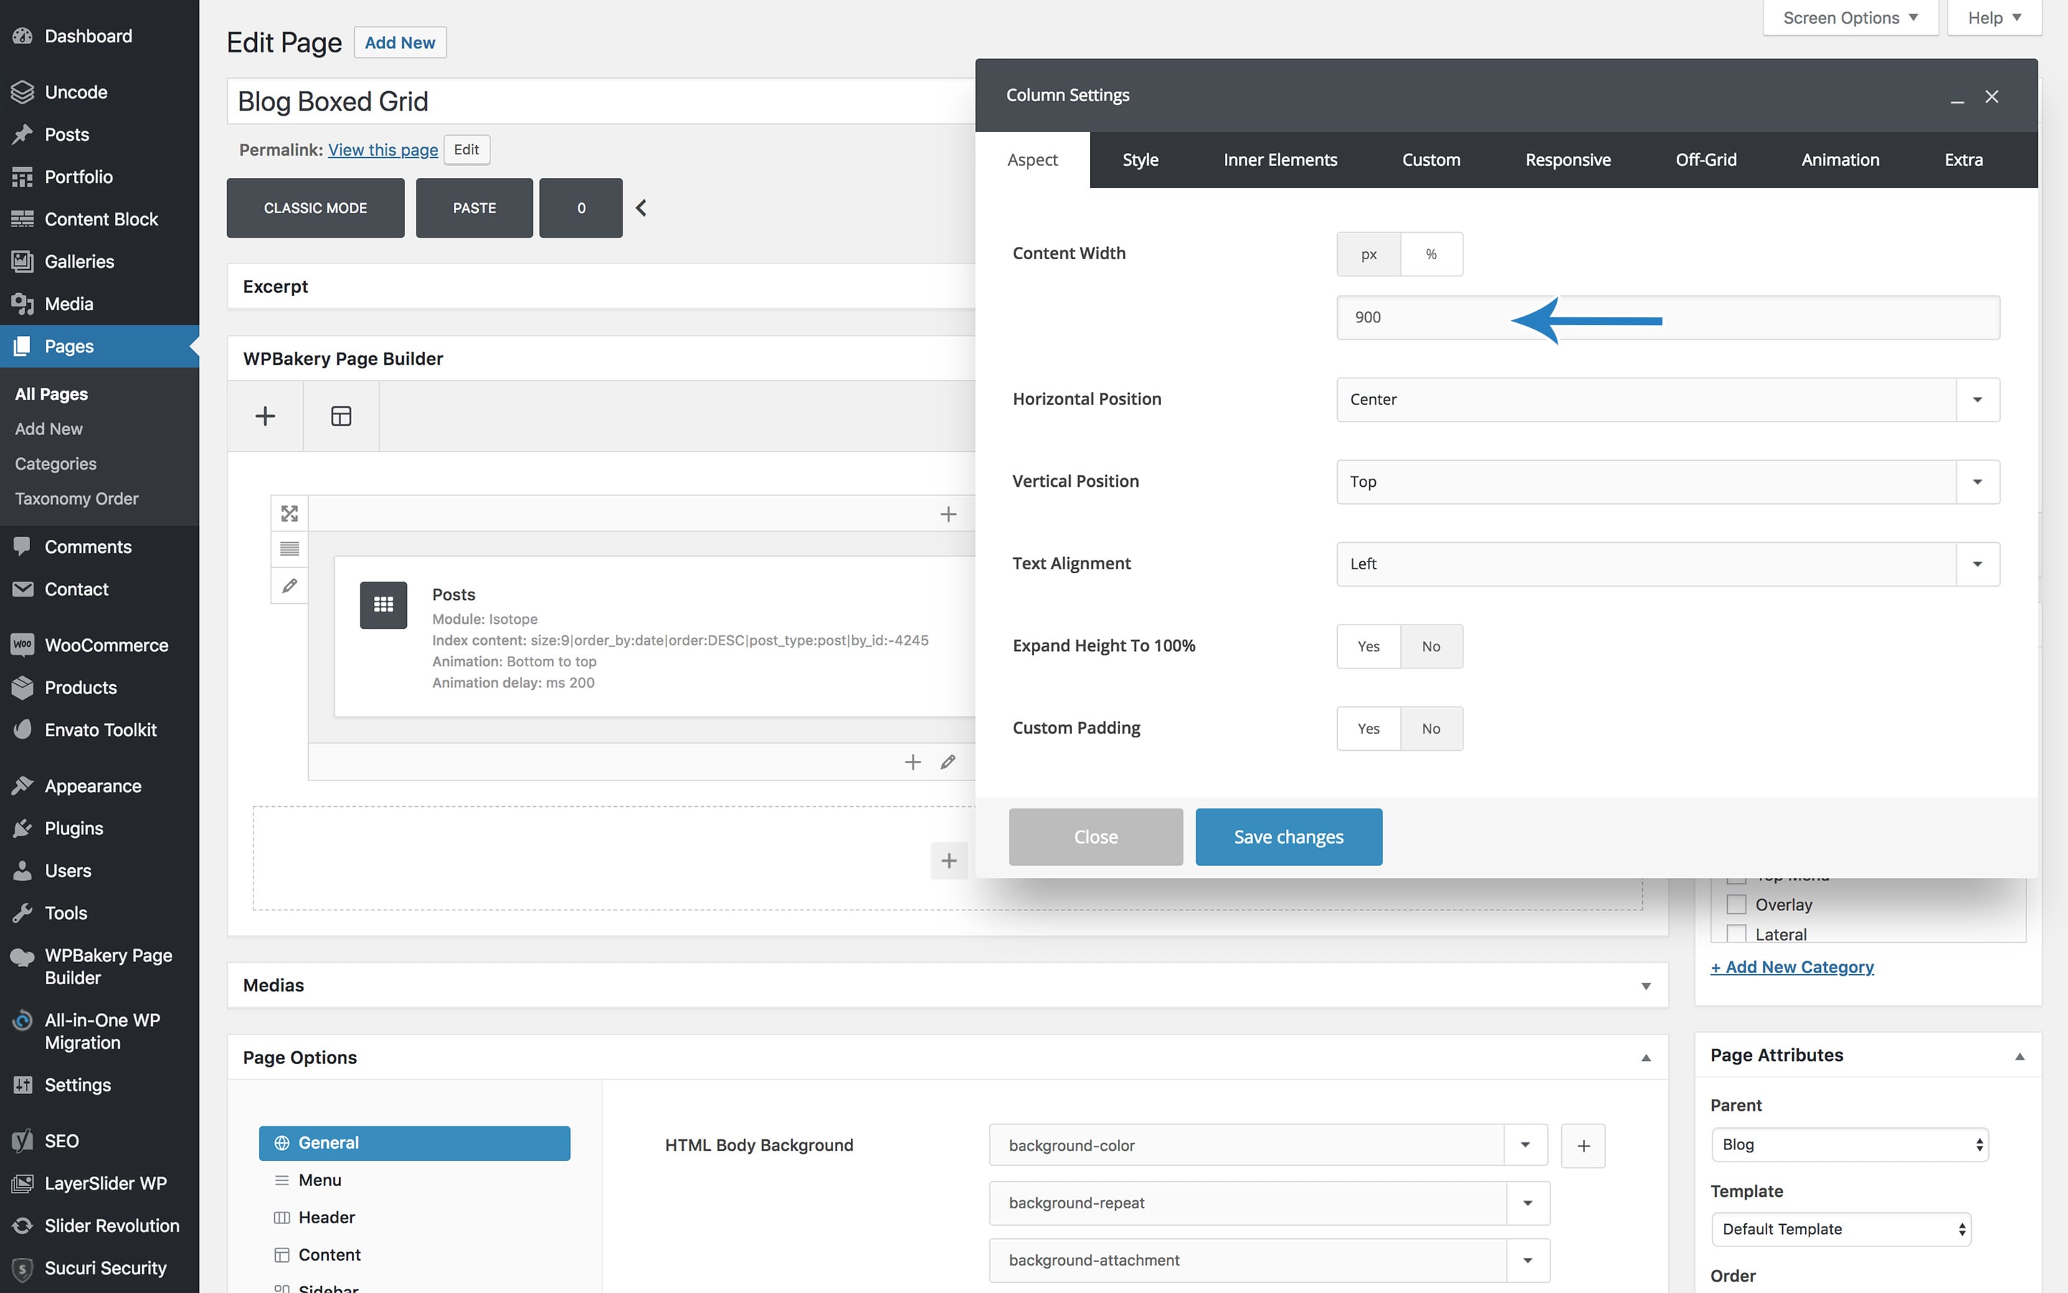Enable Custom Padding

click(1368, 728)
